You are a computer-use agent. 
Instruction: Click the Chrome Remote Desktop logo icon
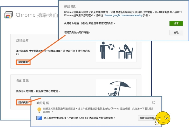click(8, 15)
